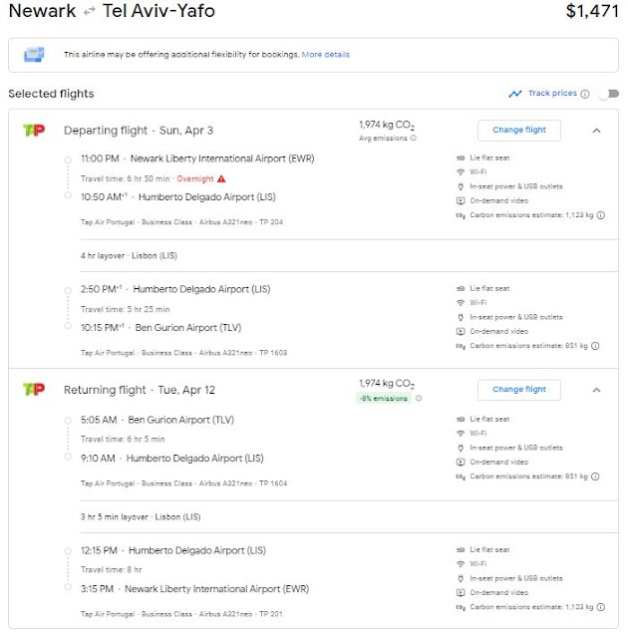The height and width of the screenshot is (638, 628).
Task: Open the More details link
Action: click(x=326, y=55)
